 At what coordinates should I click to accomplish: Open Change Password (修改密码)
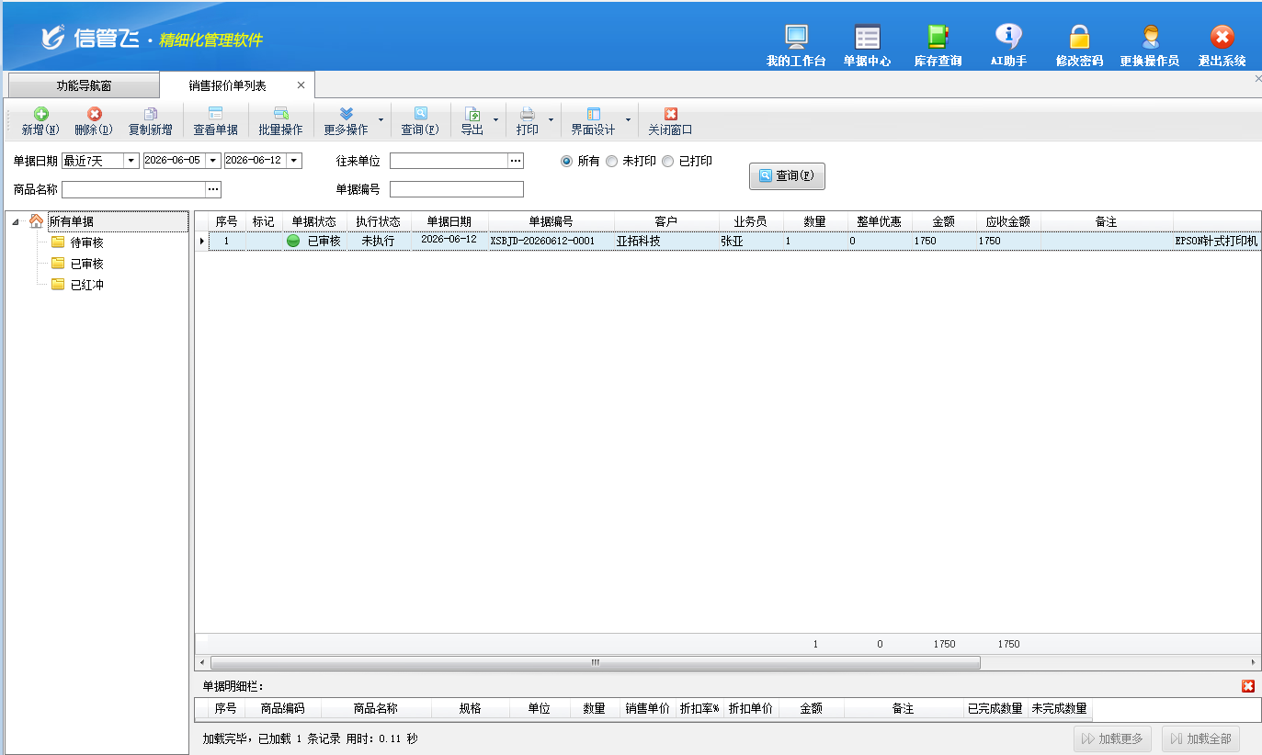[x=1079, y=46]
